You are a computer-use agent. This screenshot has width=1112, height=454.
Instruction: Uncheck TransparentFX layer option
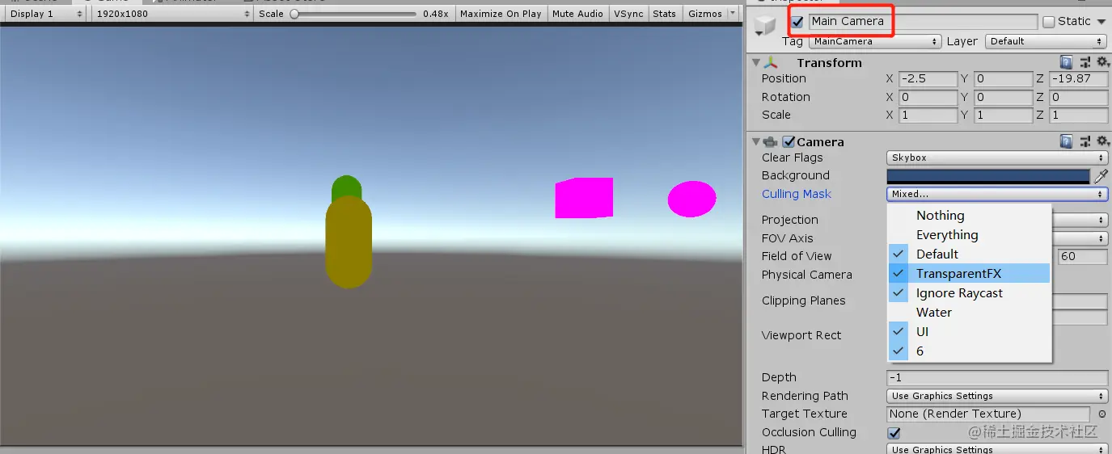[969, 273]
